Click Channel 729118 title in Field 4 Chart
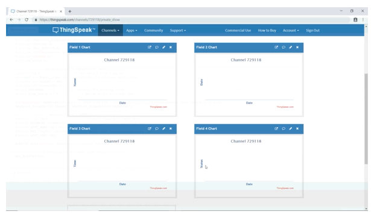The image size is (371, 217). pos(246,142)
